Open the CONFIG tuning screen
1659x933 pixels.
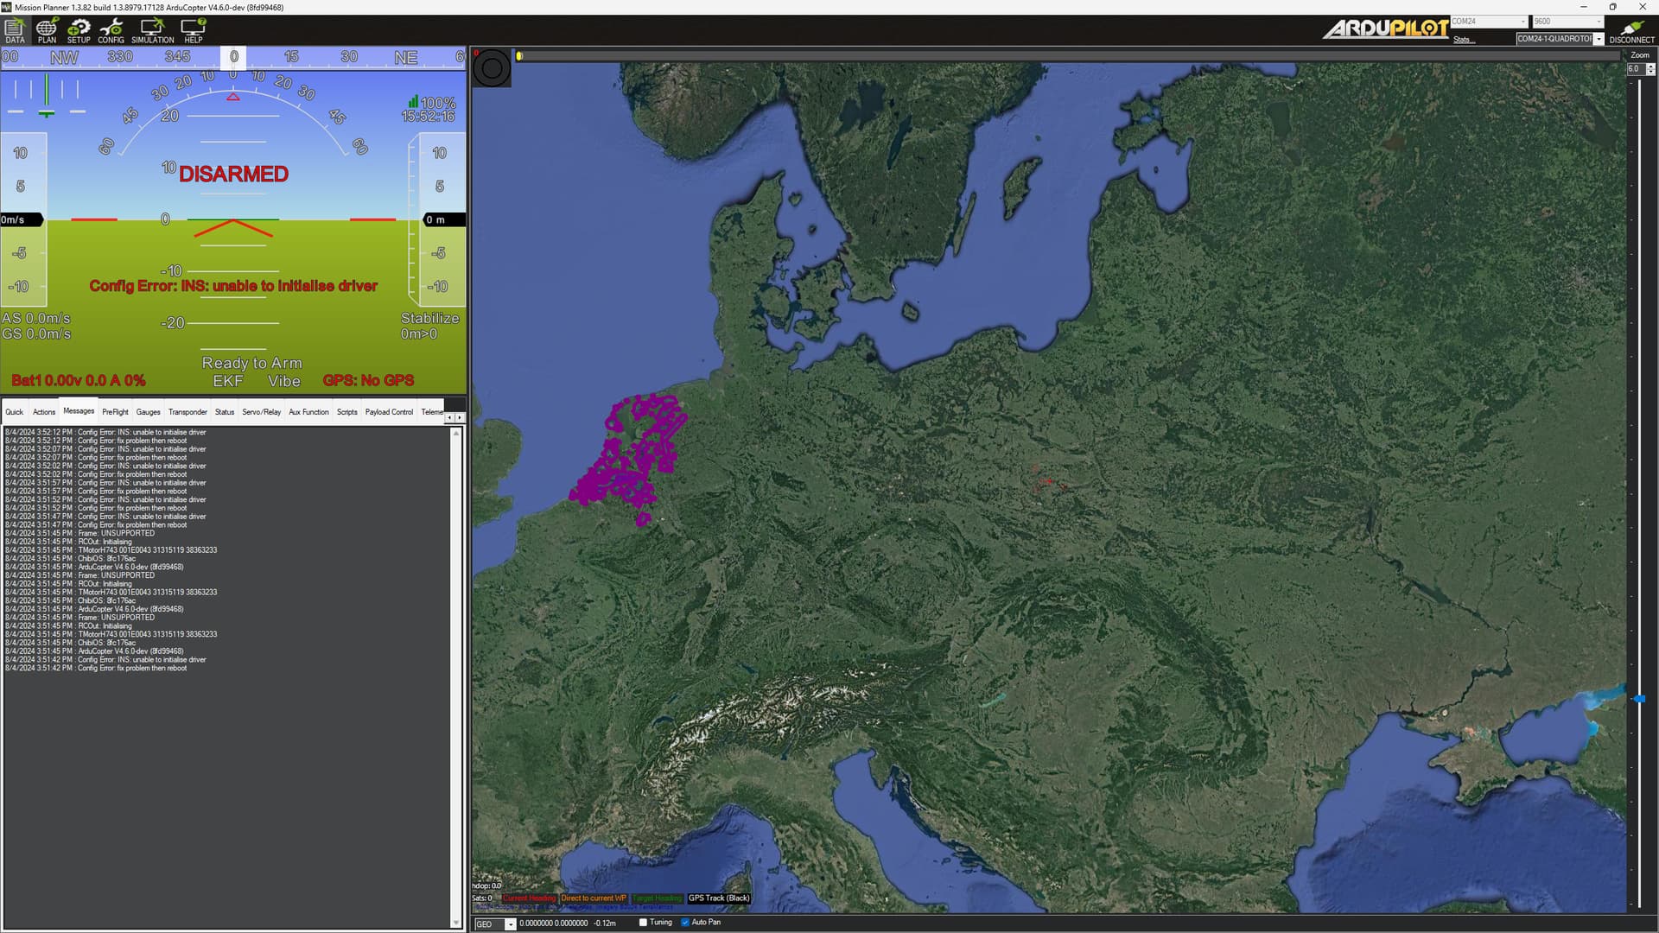pos(111,31)
